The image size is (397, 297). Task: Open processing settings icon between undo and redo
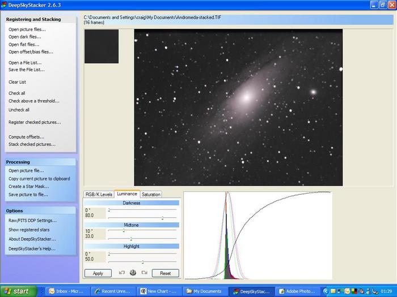click(133, 273)
